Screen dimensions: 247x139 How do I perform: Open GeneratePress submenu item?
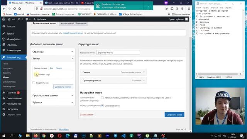9,82
